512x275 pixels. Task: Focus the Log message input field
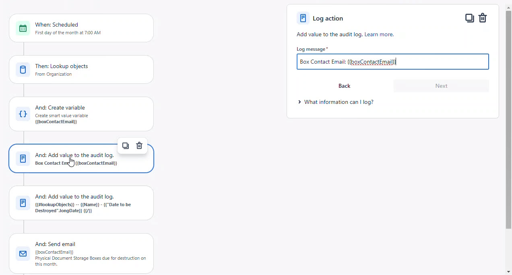point(393,62)
